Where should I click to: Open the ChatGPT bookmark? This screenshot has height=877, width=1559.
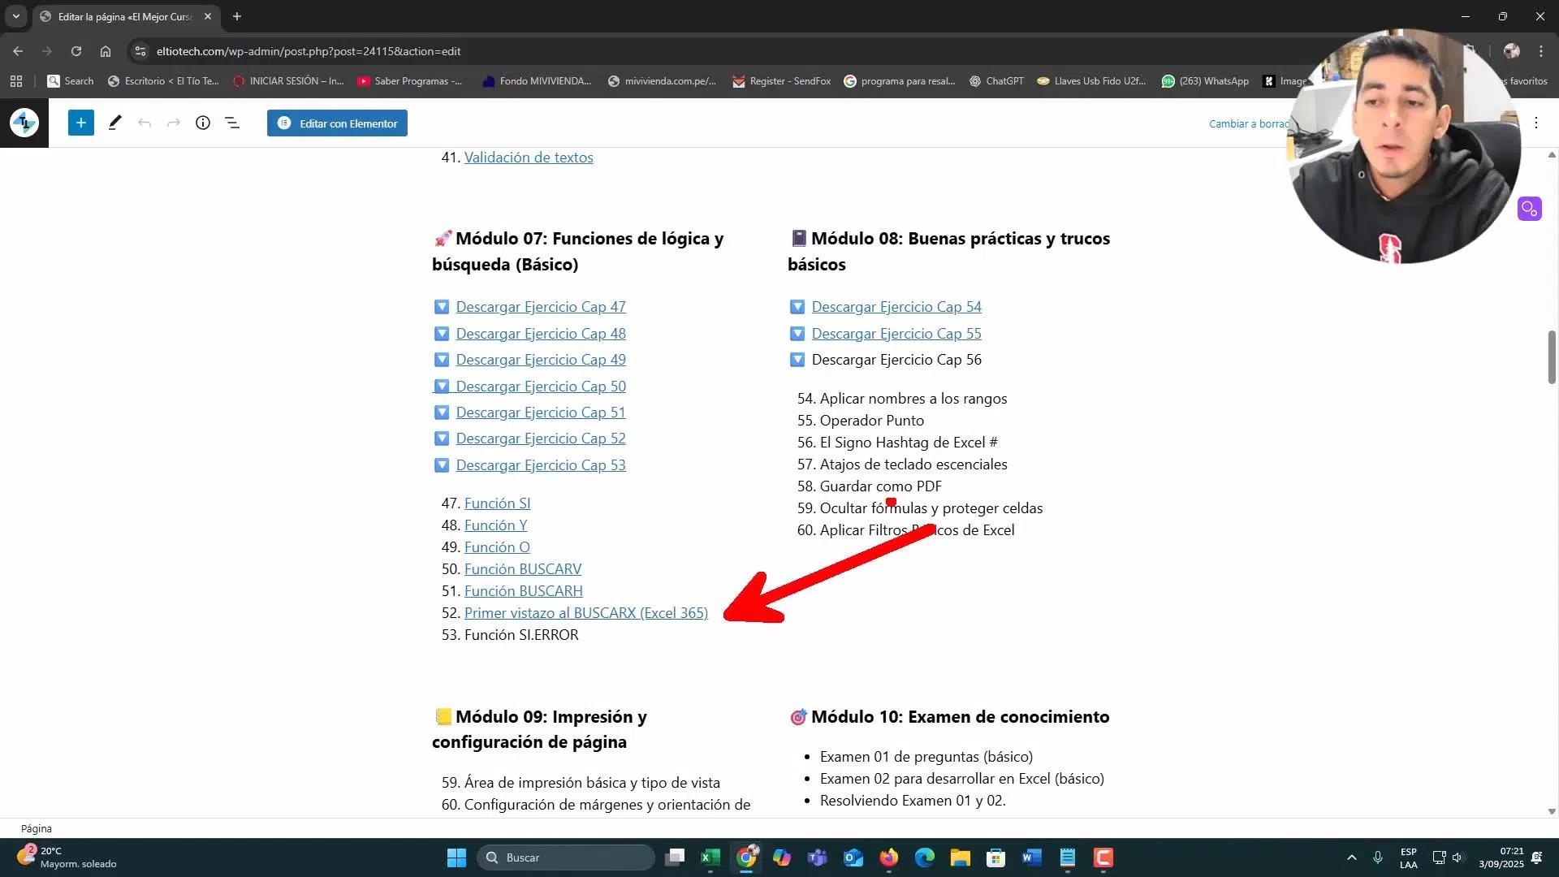point(995,81)
